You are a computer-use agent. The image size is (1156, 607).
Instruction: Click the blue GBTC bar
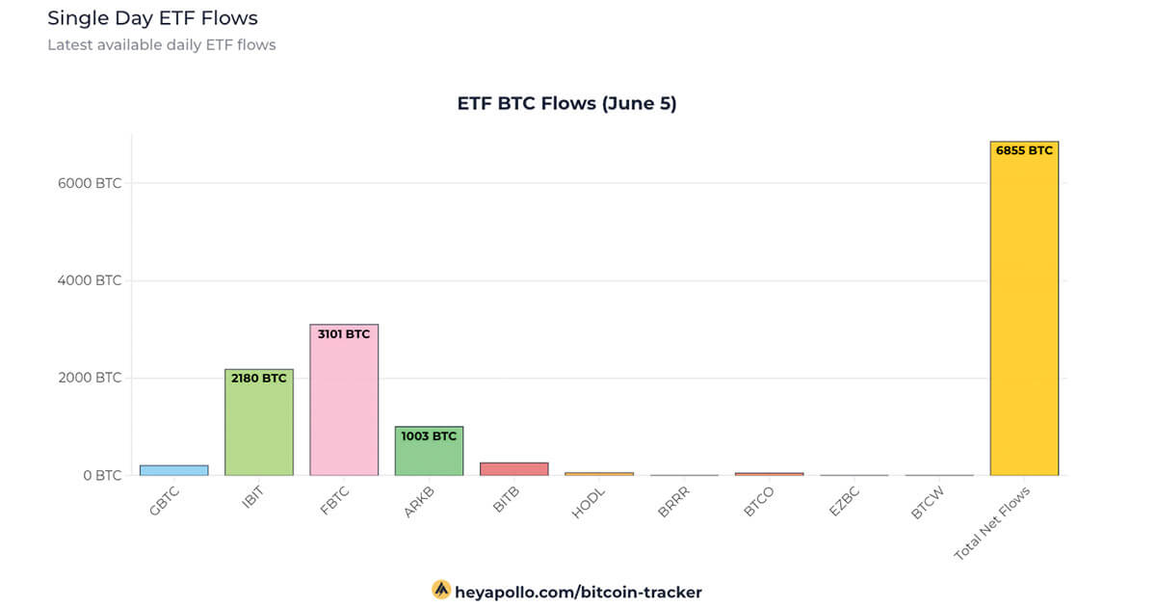pyautogui.click(x=174, y=470)
